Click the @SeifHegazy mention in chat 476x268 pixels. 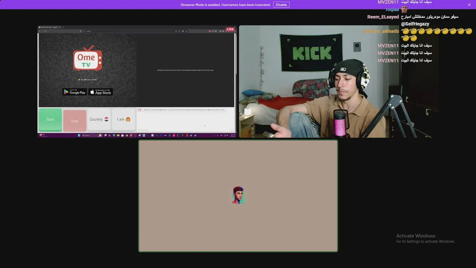(415, 24)
